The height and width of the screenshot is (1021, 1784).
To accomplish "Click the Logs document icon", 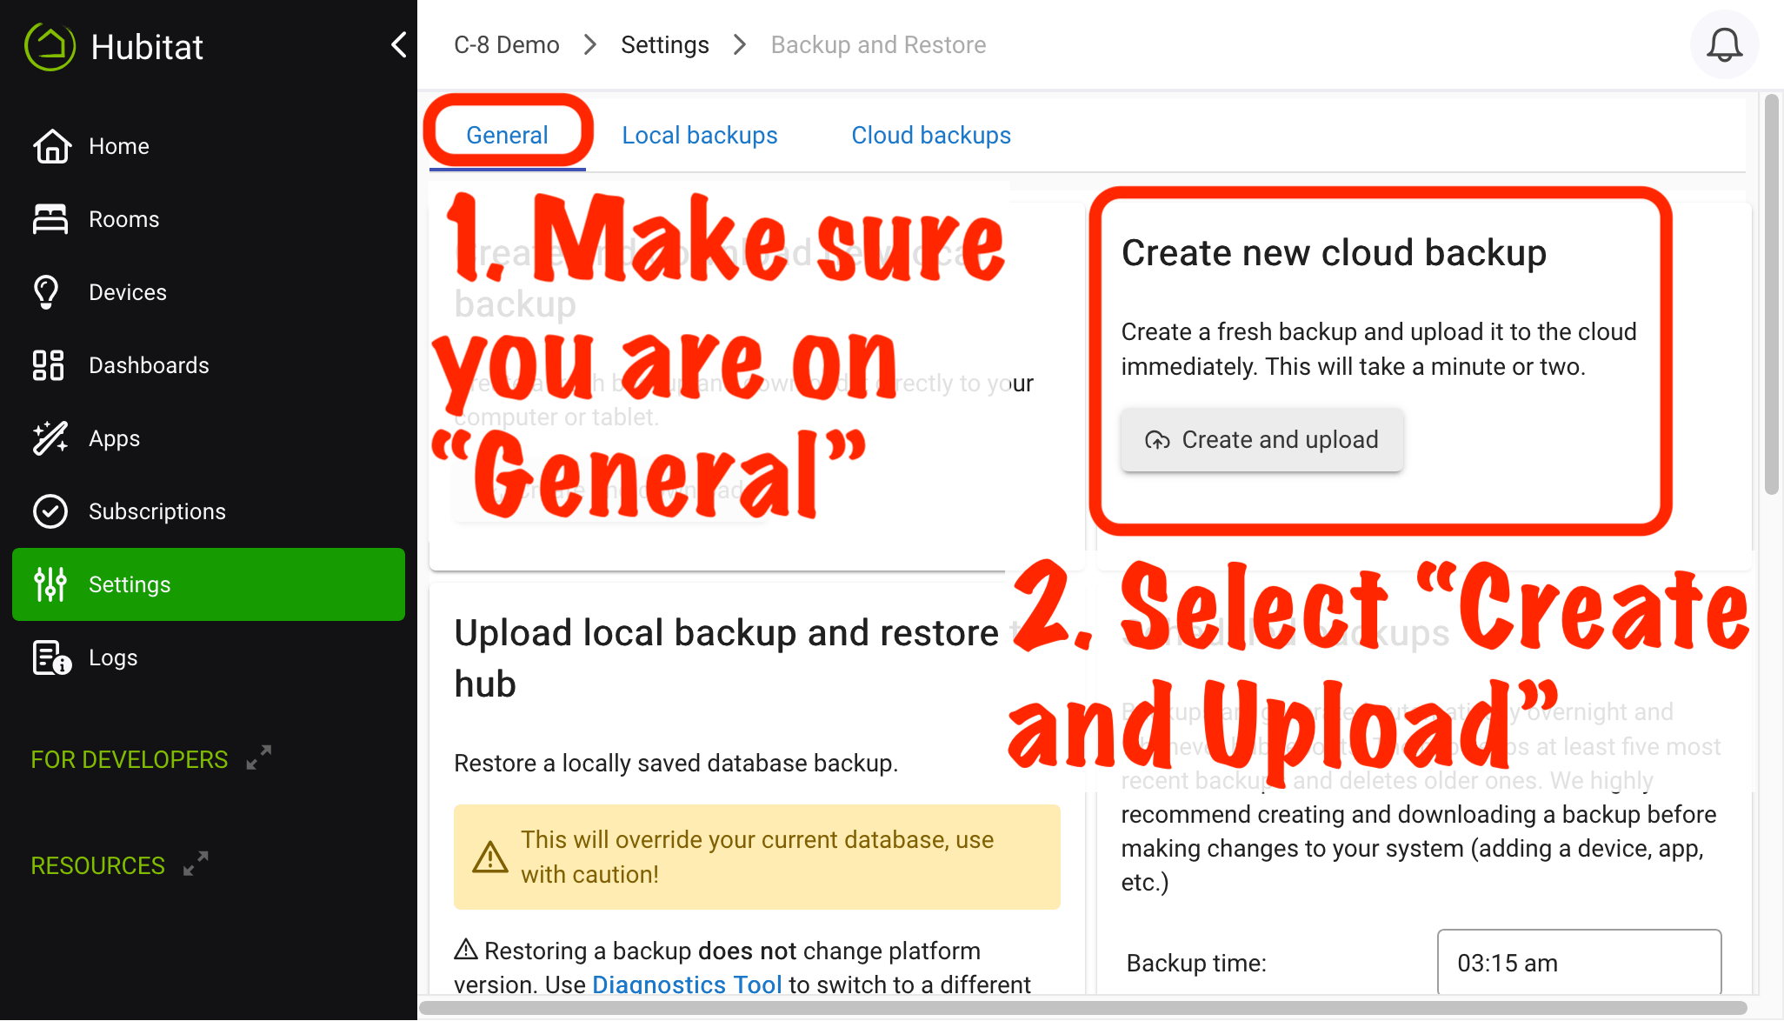I will [51, 657].
